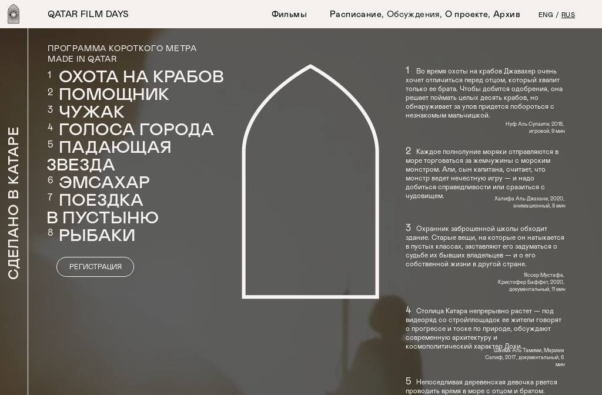Navigate to the Архив section
The image size is (602, 395).
[x=506, y=14]
